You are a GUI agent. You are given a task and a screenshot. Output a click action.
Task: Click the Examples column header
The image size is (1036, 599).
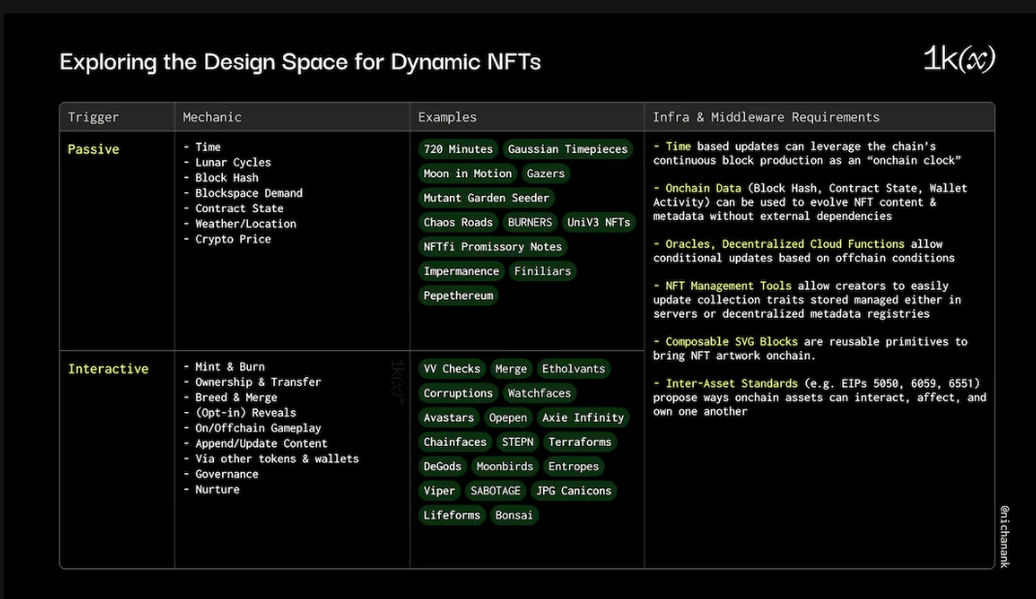[448, 117]
